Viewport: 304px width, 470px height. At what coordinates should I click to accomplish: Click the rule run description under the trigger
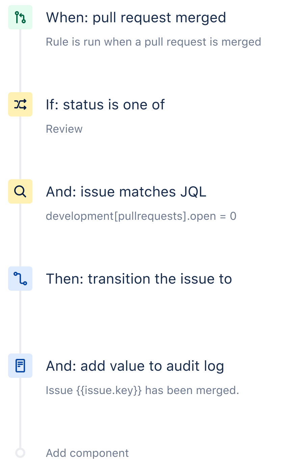coord(153,42)
